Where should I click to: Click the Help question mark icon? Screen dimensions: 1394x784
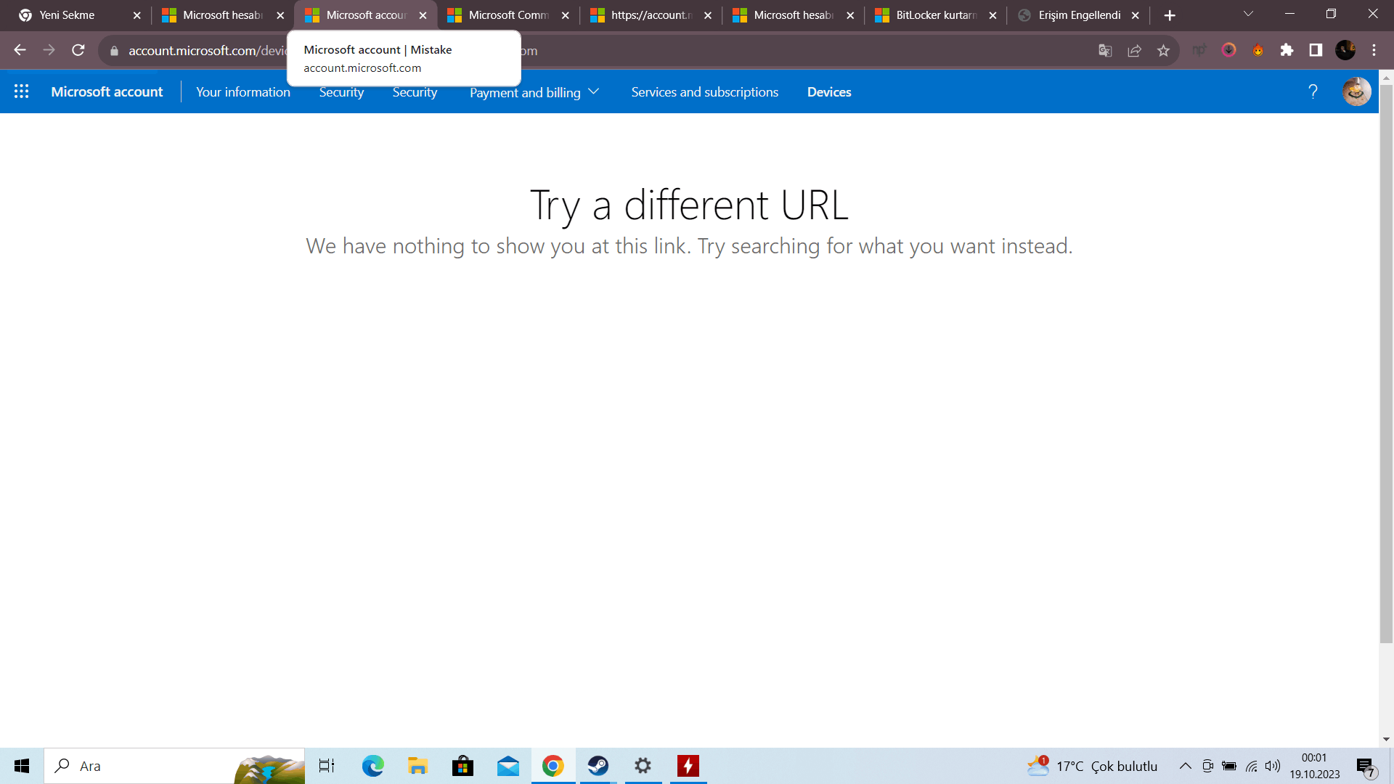point(1313,91)
